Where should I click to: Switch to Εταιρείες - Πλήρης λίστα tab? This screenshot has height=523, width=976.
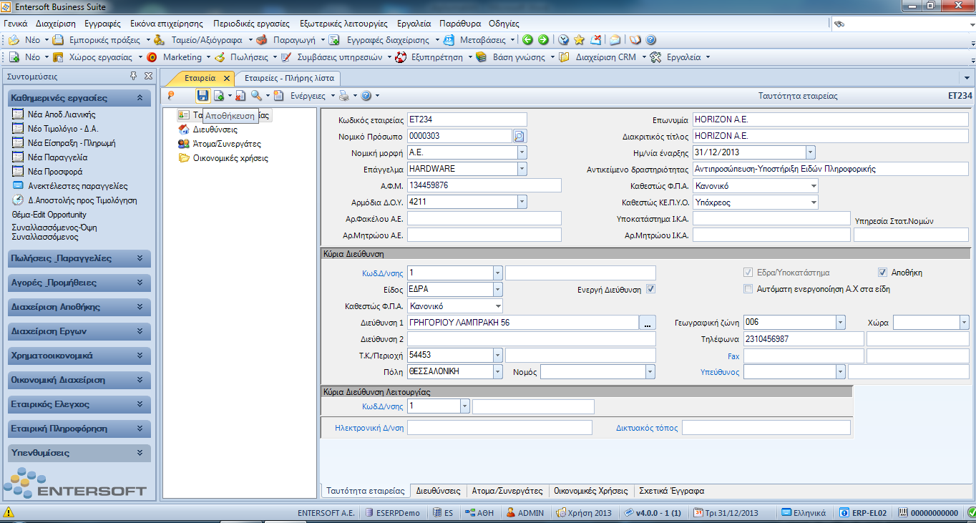(x=289, y=78)
